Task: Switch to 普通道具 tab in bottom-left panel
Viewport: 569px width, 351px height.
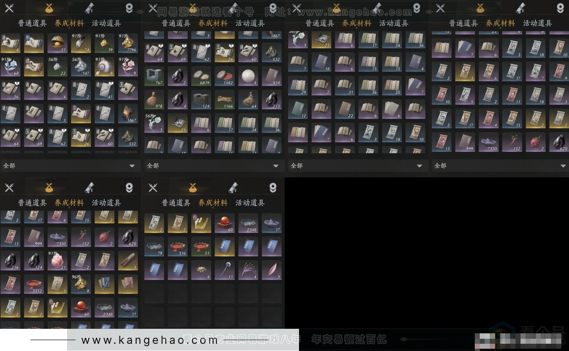Action: coord(32,203)
